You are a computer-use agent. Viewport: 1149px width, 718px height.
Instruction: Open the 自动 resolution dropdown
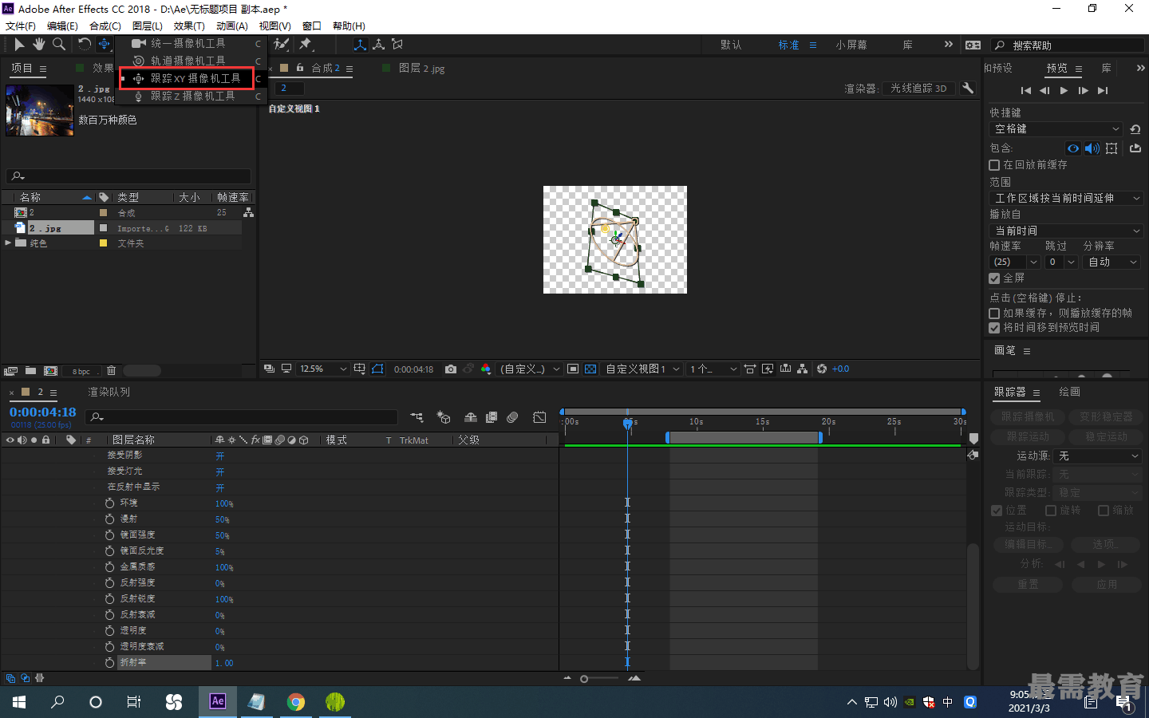point(1113,262)
